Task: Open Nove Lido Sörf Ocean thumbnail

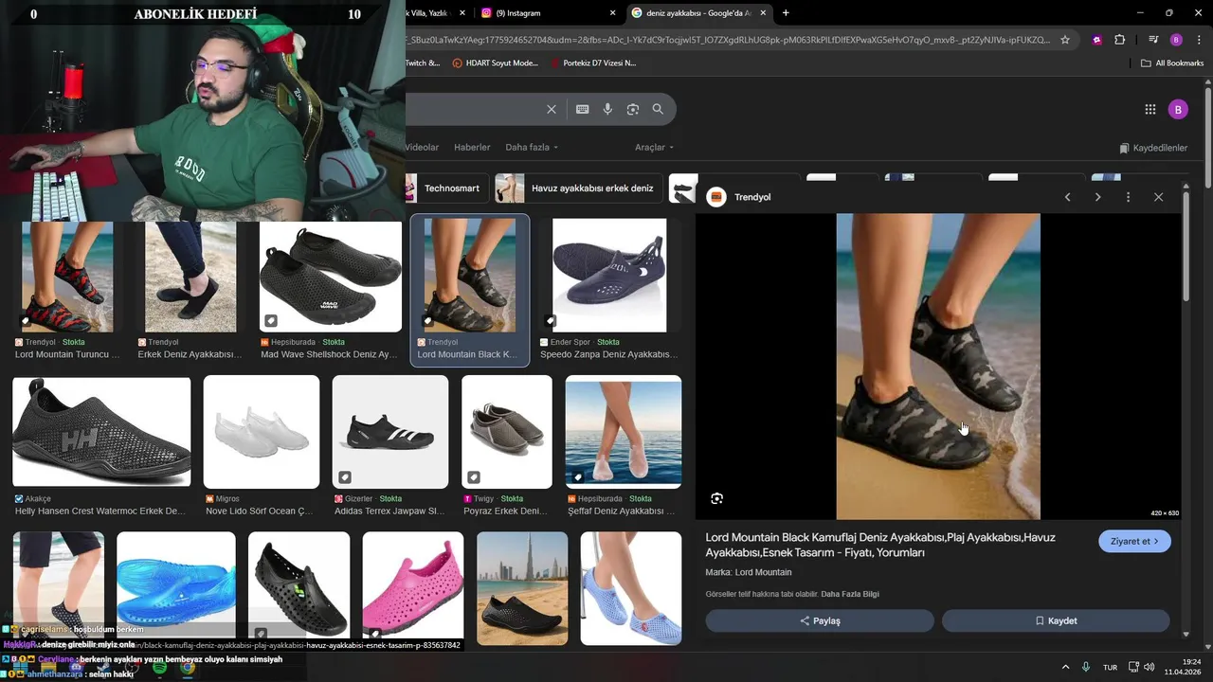Action: point(262,432)
